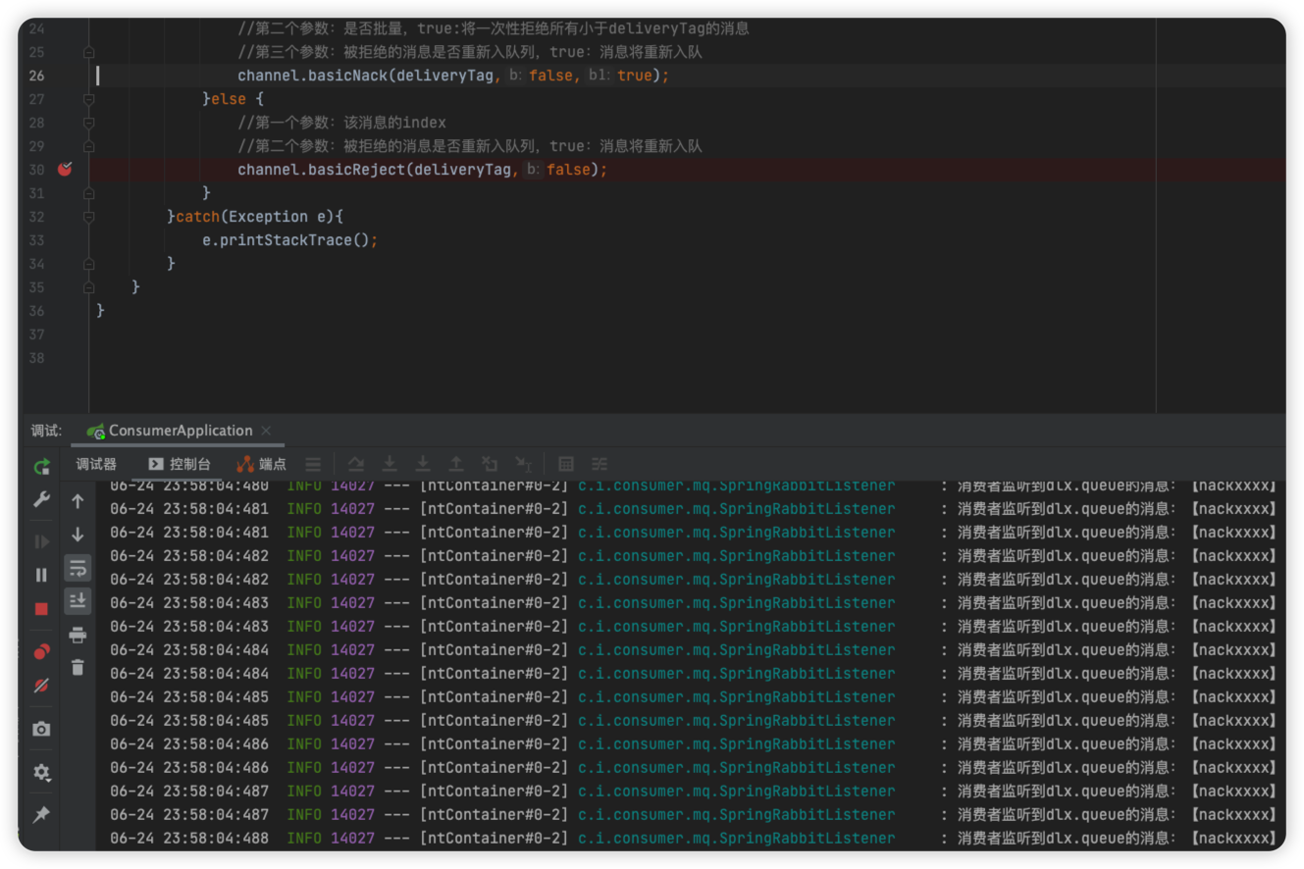
Task: Stop the debug session
Action: pyautogui.click(x=41, y=609)
